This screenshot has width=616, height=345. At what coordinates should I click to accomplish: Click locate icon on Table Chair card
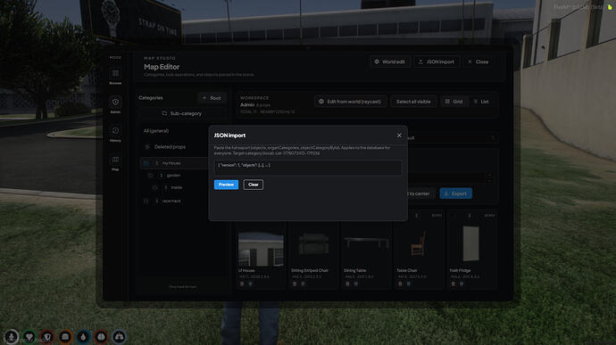[409, 283]
